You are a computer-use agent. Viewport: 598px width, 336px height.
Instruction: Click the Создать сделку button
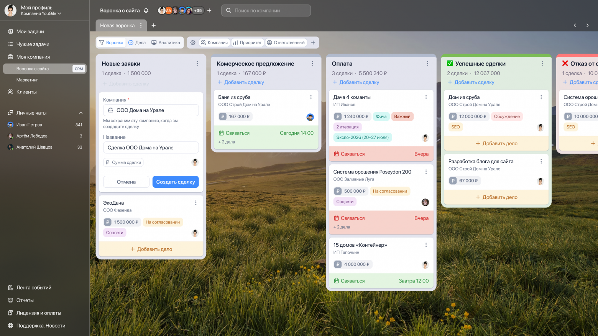tap(176, 182)
